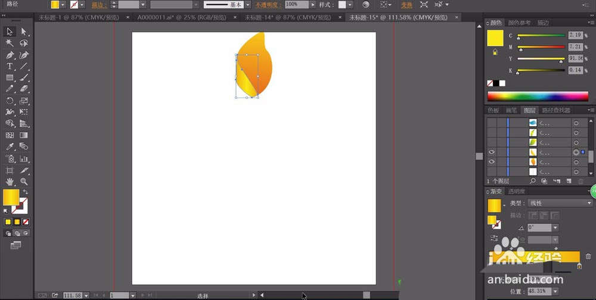Select the Slice tool
This screenshot has width=596, height=300.
click(x=24, y=170)
